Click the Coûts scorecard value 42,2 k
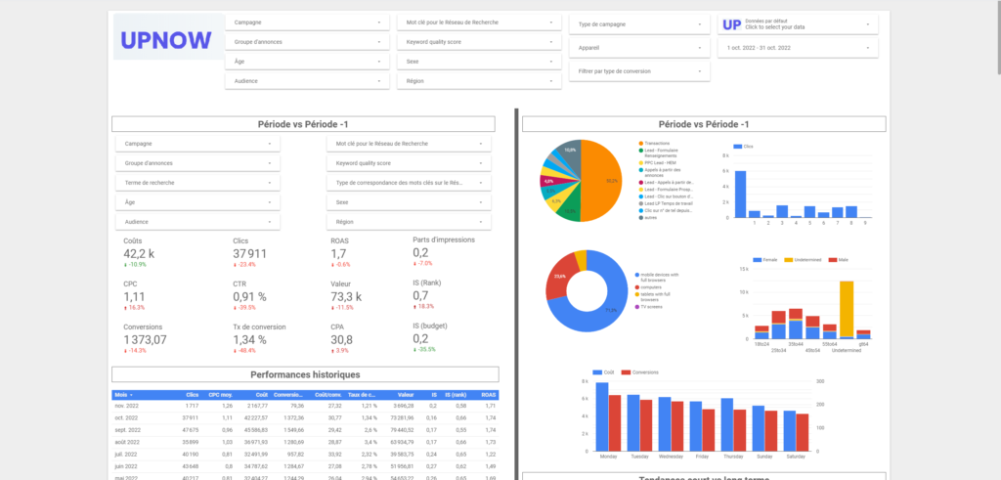 pos(139,254)
